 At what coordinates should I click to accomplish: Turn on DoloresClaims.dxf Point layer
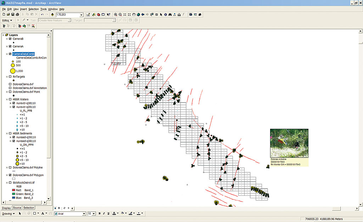10,92
